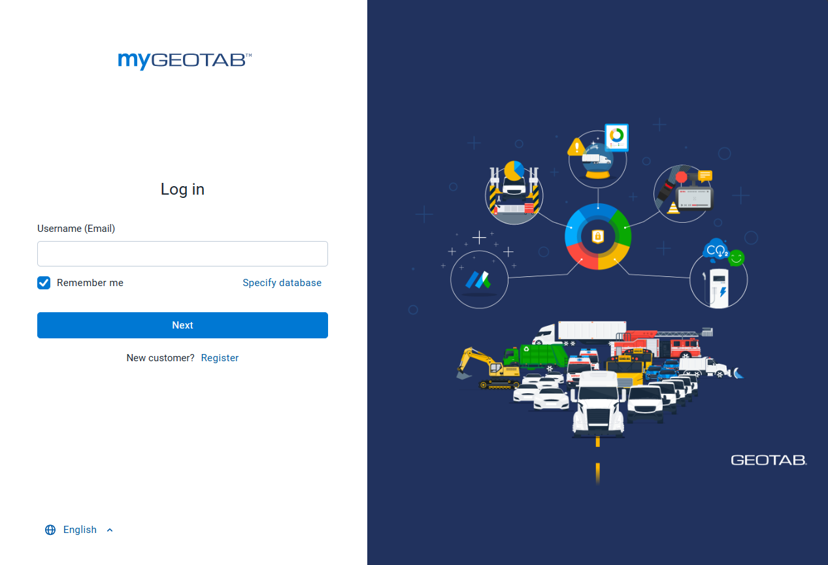Screen dimensions: 828x565
Task: Click the snow globe truck illustration
Action: (597, 159)
